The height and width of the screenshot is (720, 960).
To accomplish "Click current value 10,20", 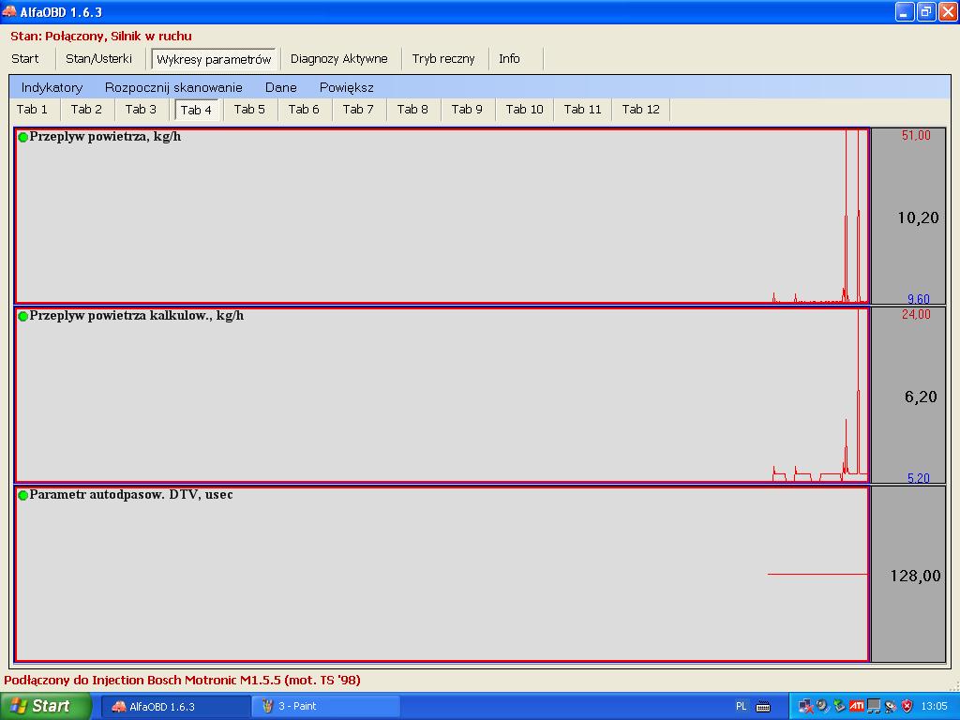I will pyautogui.click(x=918, y=217).
